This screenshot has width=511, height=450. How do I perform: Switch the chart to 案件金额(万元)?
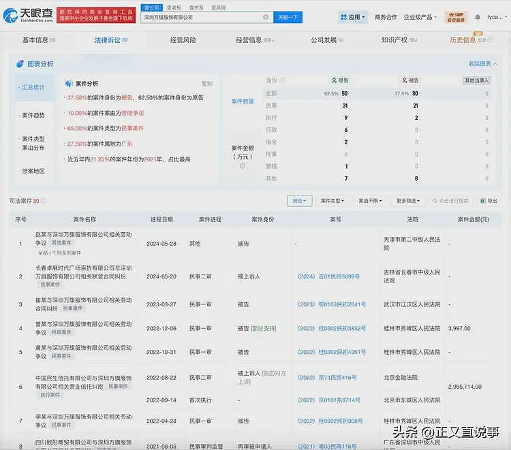point(243,152)
